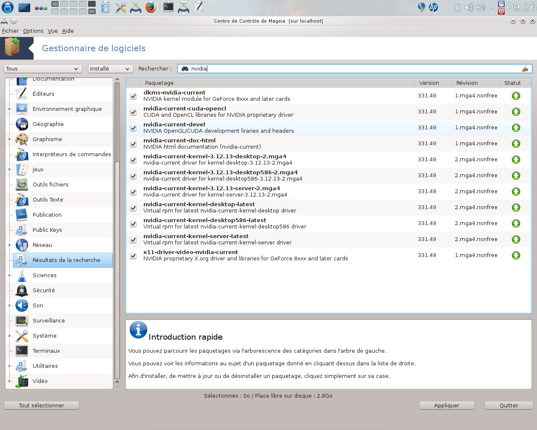Click the Outils Texte icon
This screenshot has width=537, height=430.
pos(22,199)
